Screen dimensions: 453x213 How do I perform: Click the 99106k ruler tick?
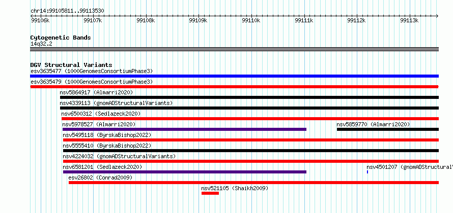(x=40, y=20)
